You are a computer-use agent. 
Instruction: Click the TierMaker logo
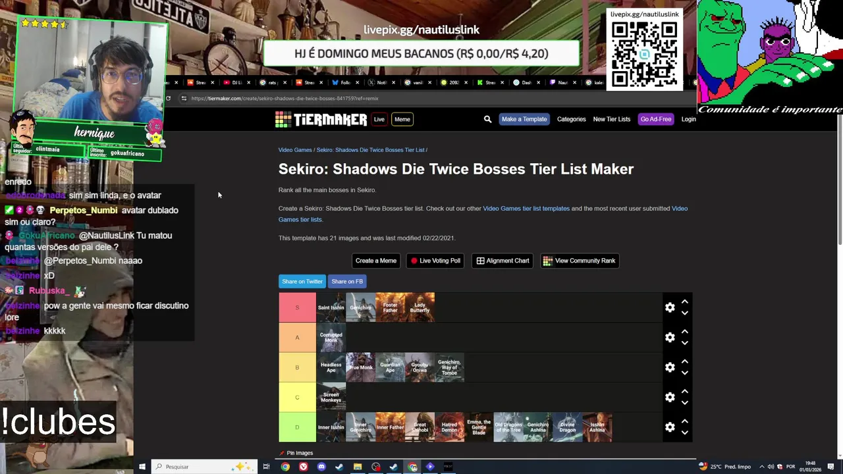coord(321,119)
